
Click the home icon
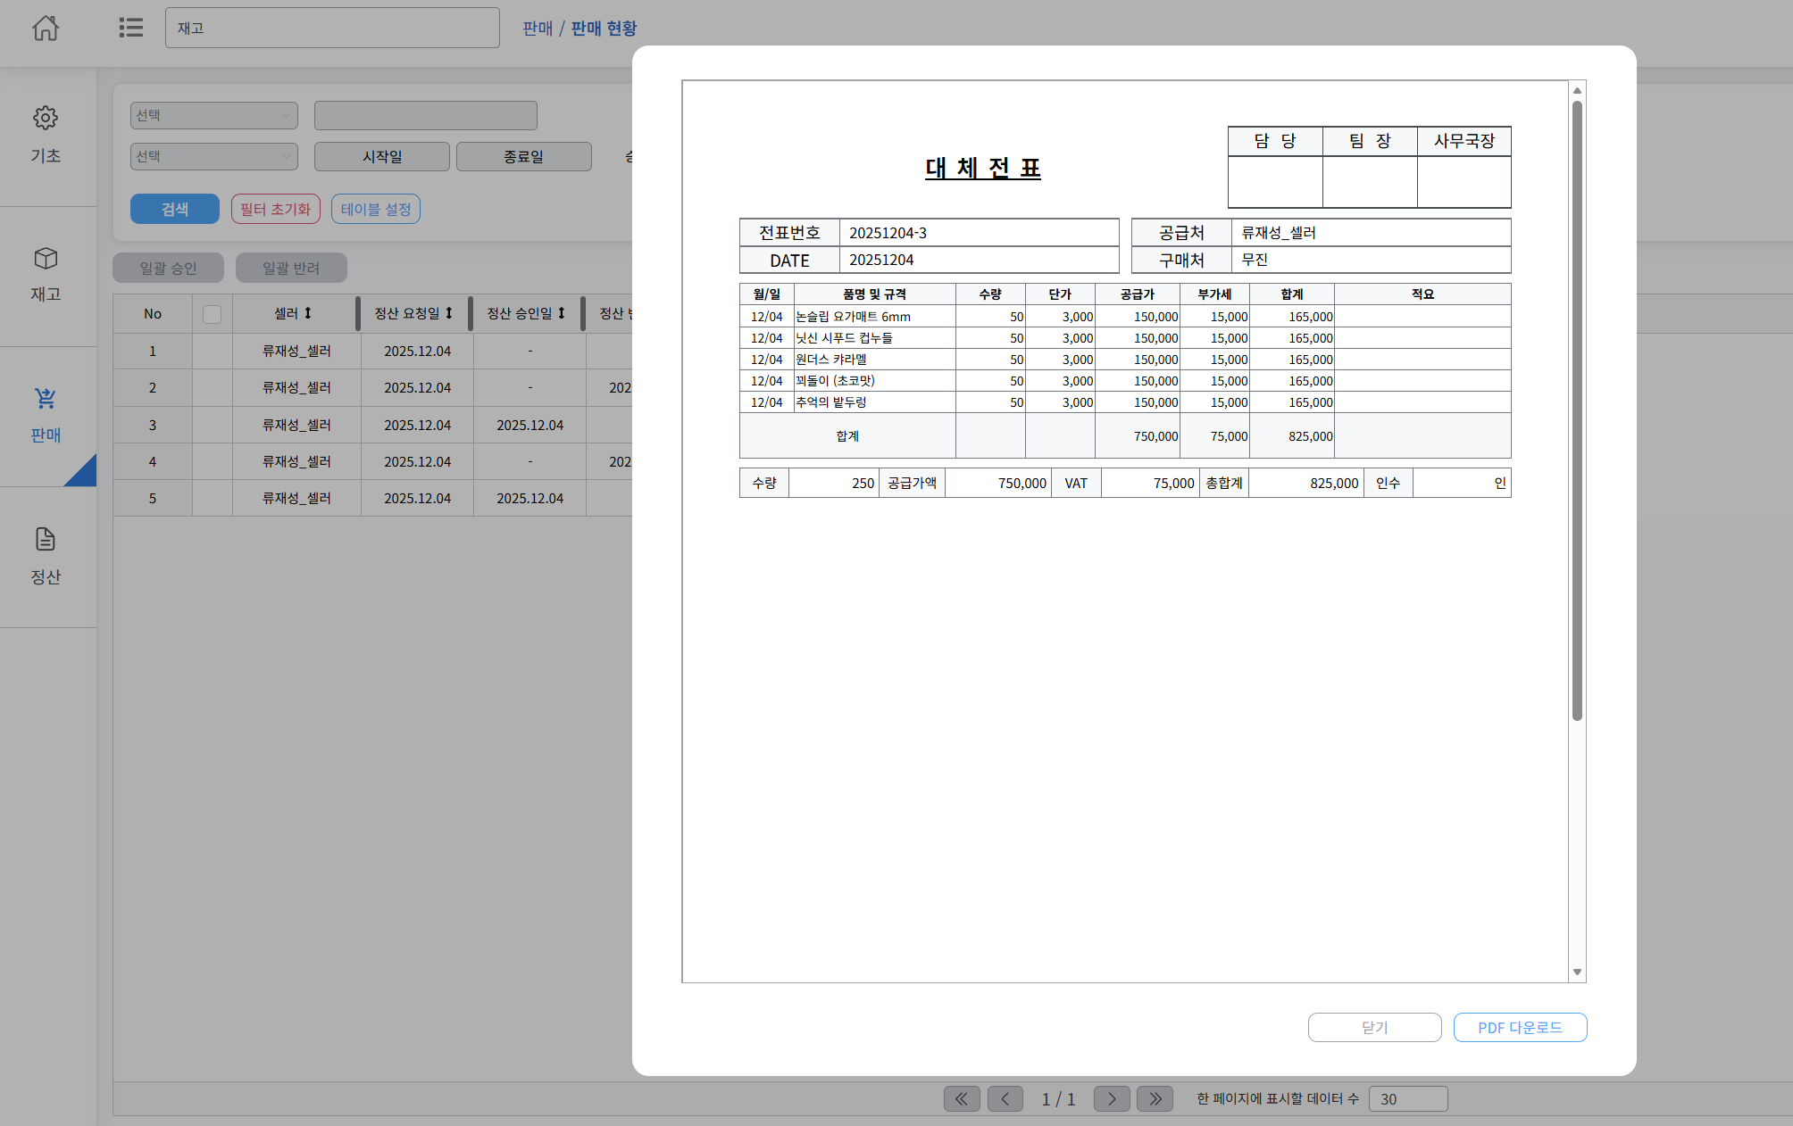(x=46, y=29)
